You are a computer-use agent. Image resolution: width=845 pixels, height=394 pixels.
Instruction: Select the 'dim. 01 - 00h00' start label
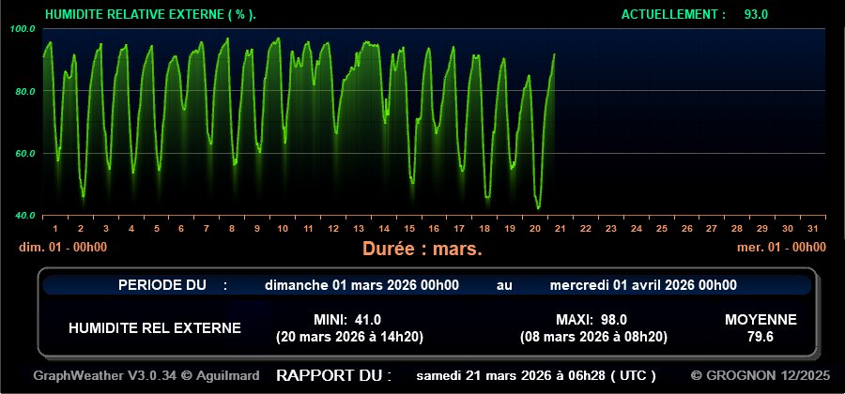63,248
